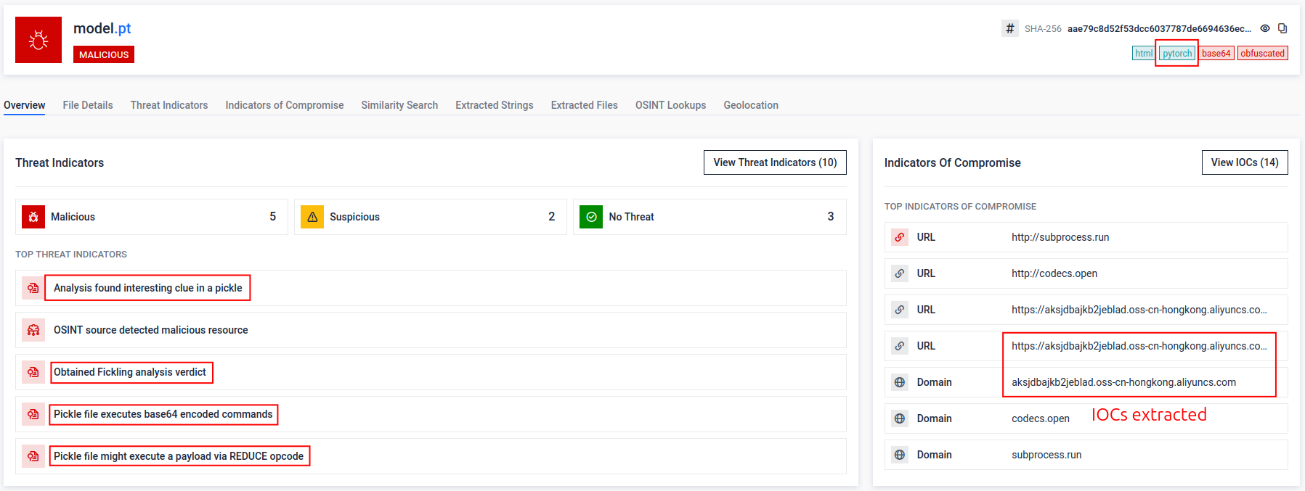Open the aksjdbajkb2jeblad aliyuncs.com domain entry
This screenshot has height=491, width=1305.
click(1123, 382)
